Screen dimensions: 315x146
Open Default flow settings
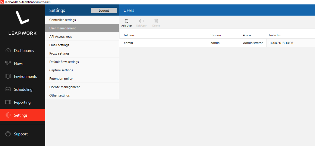pos(82,62)
